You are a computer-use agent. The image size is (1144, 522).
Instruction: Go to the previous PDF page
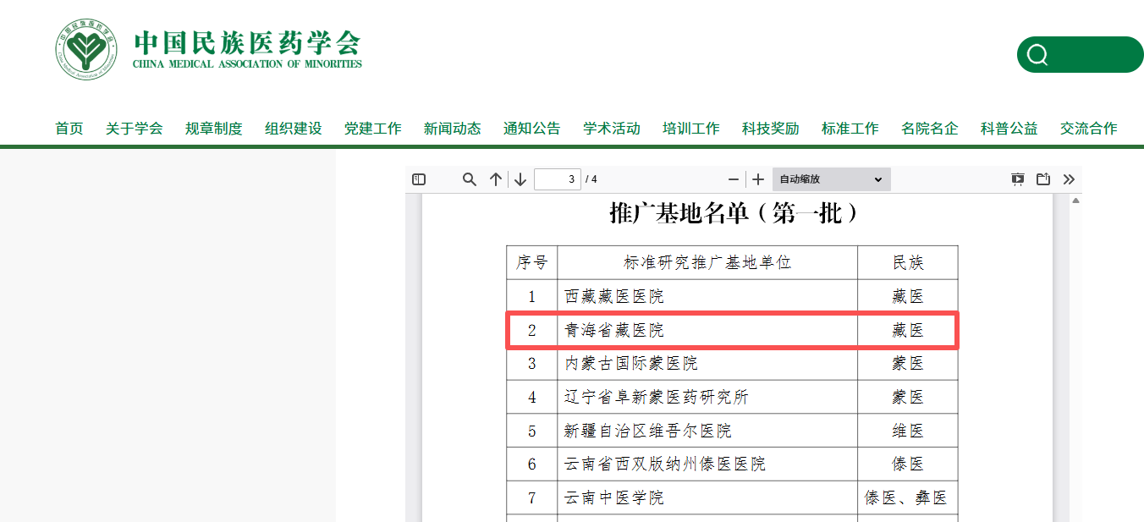click(496, 179)
